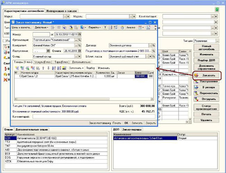
Task: Select the Opel Corsa 1,2 nomenclature cell
Action: point(38,76)
